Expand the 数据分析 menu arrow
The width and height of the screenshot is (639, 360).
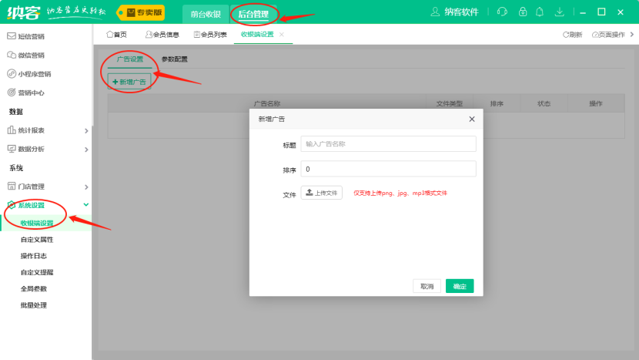(86, 150)
